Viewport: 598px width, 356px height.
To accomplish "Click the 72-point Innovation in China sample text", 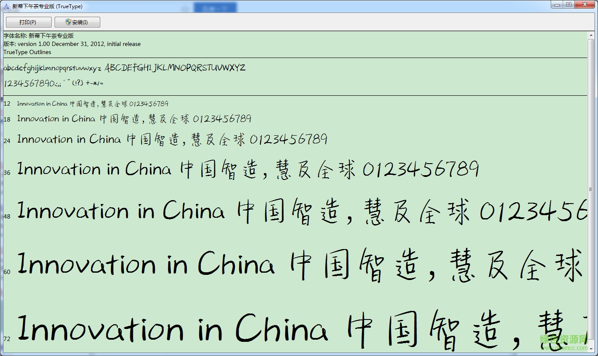I will coord(302,330).
